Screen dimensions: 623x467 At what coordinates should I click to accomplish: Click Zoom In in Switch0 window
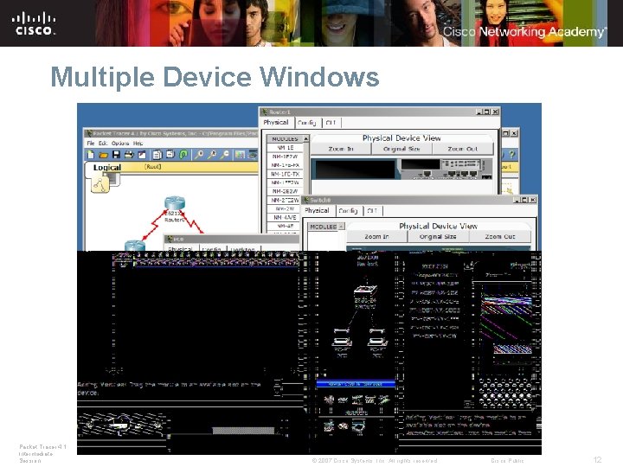(x=376, y=237)
